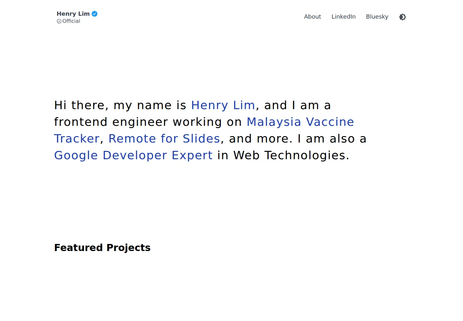Click the Featured Projects heading
The width and height of the screenshot is (463, 321).
pos(102,248)
